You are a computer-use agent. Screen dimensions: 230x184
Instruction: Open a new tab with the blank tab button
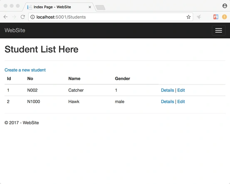point(100,7)
